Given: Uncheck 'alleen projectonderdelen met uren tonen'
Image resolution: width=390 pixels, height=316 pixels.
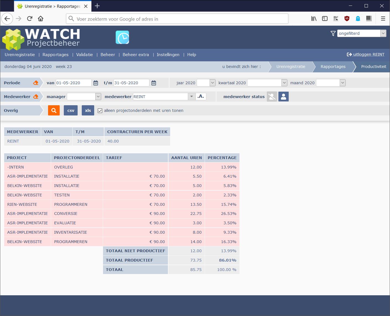Looking at the screenshot, I should [x=100, y=111].
